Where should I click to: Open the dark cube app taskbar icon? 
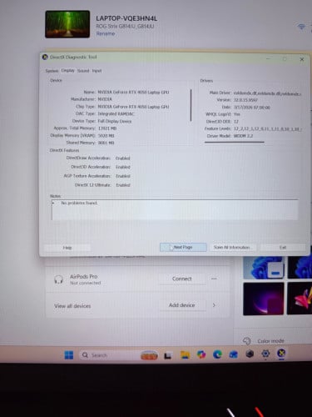point(250,354)
